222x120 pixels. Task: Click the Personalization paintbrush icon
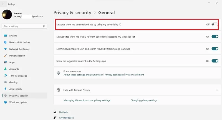tap(5, 56)
